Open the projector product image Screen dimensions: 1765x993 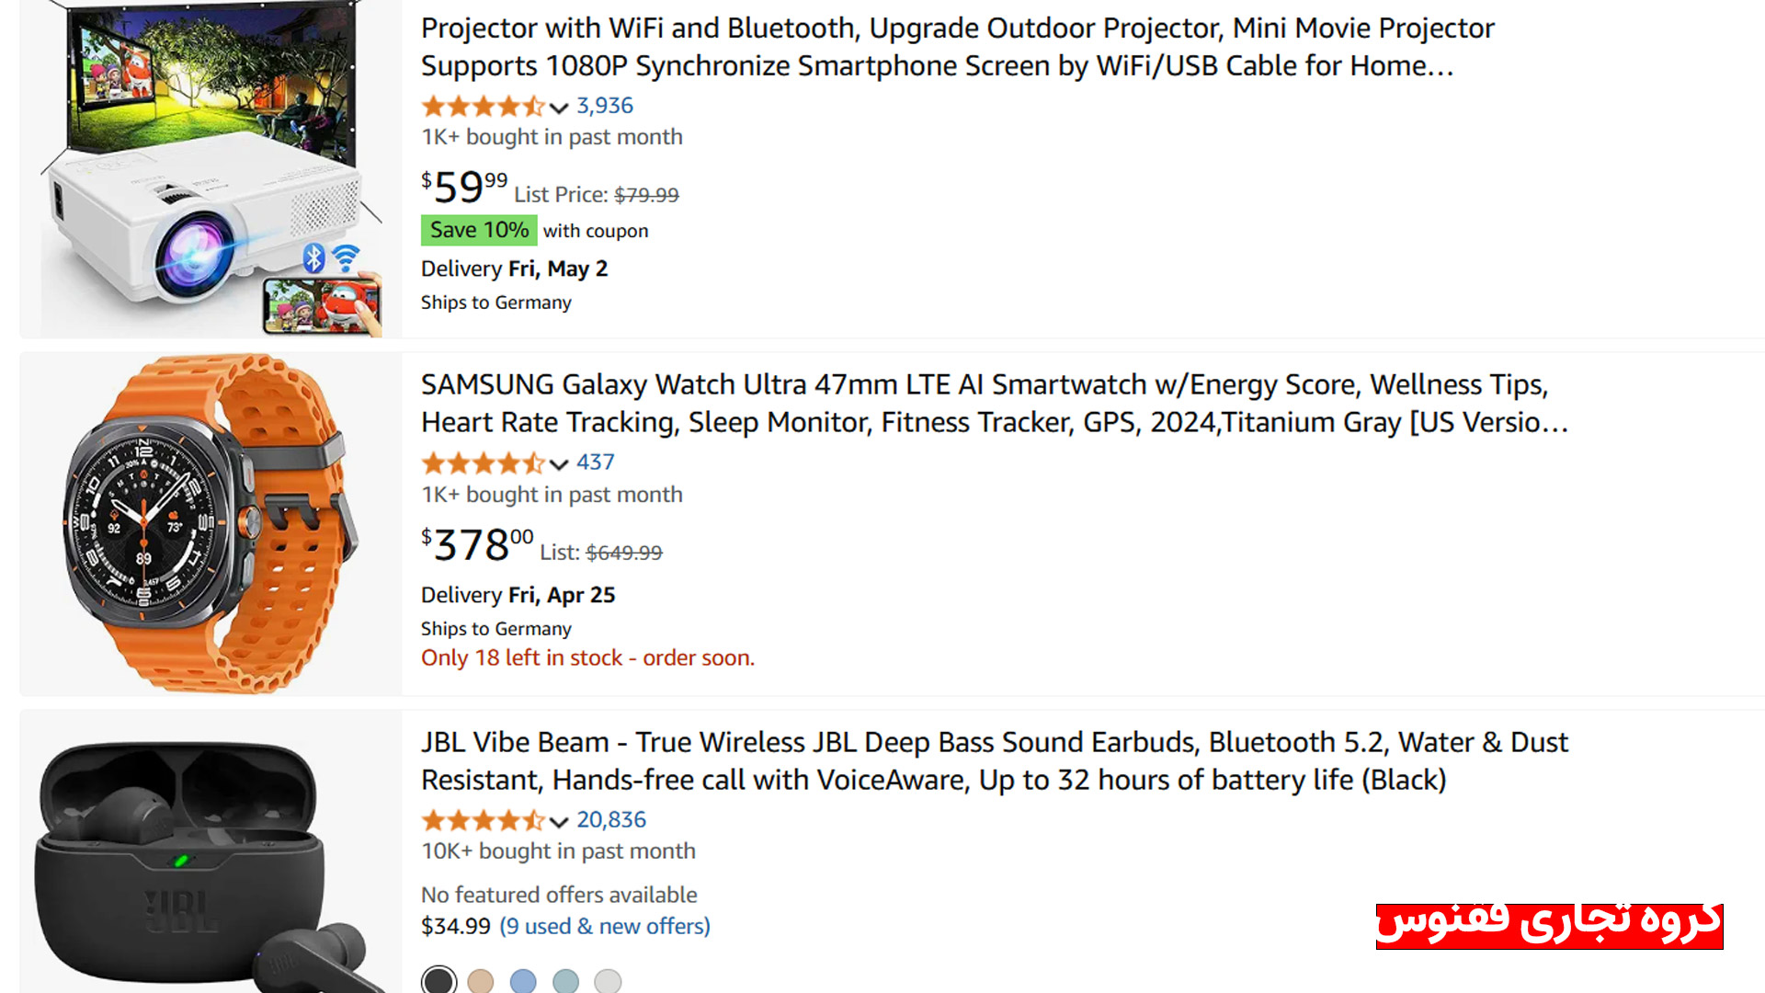click(x=210, y=169)
